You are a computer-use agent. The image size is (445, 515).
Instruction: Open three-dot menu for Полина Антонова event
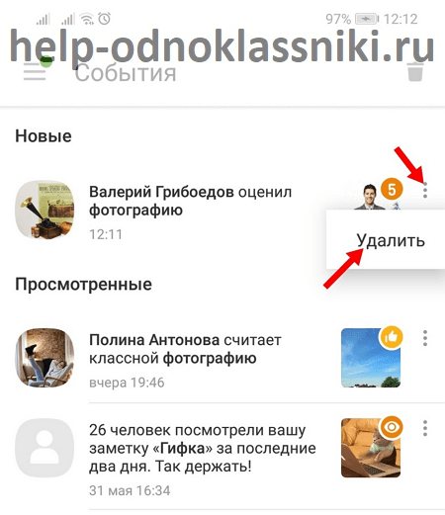pyautogui.click(x=425, y=338)
